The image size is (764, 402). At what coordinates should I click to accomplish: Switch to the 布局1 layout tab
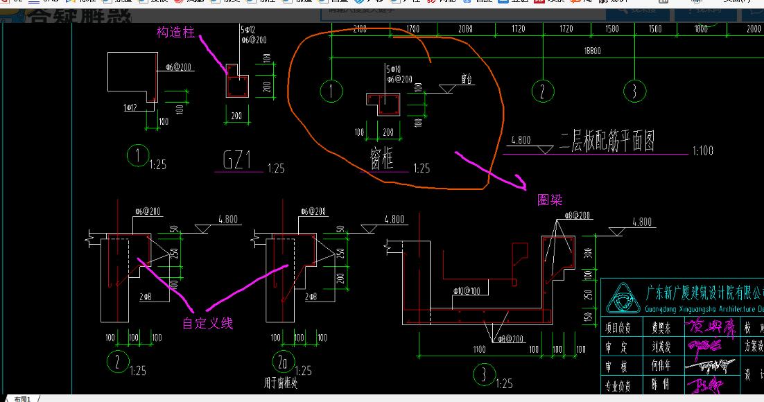pos(22,399)
